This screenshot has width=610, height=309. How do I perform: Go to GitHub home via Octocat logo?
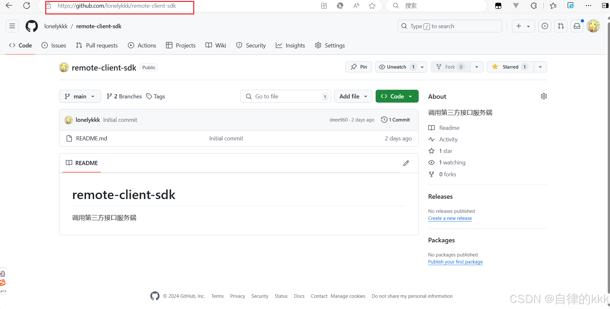click(x=31, y=26)
